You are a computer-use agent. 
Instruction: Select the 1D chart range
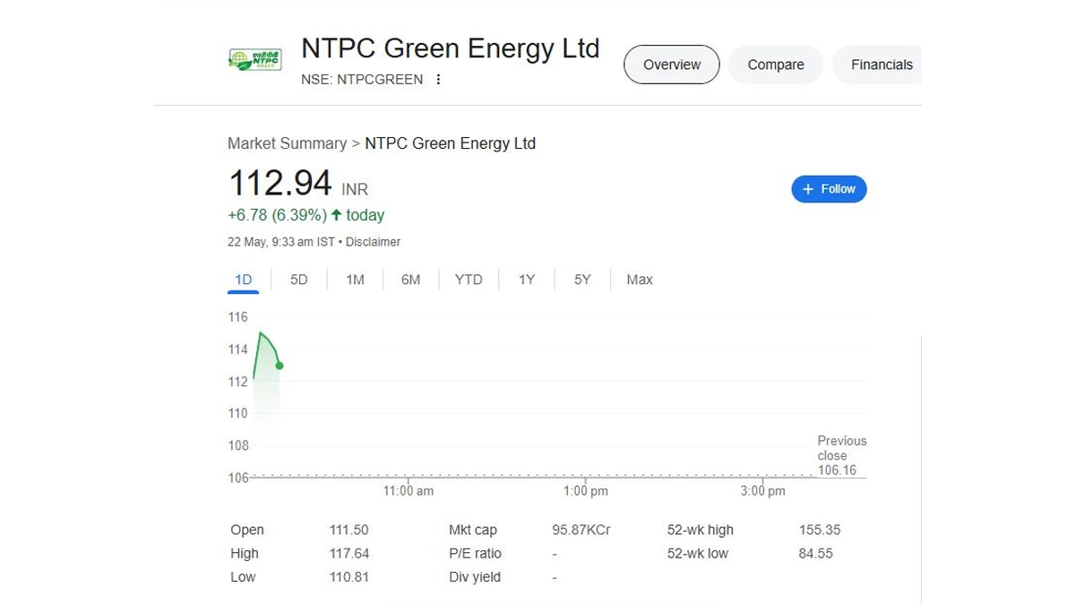(x=243, y=280)
